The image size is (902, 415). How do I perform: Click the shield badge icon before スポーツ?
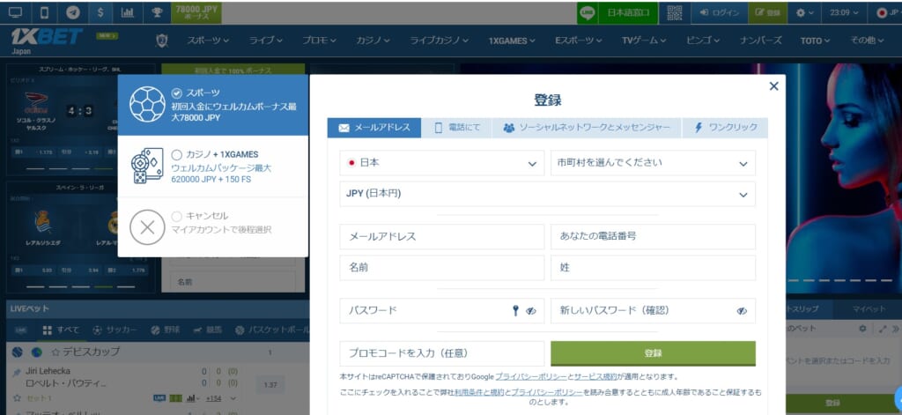tap(162, 41)
